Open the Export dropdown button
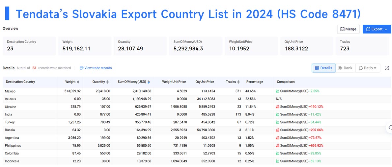Screen dimensions: 392x167 click(x=377, y=29)
